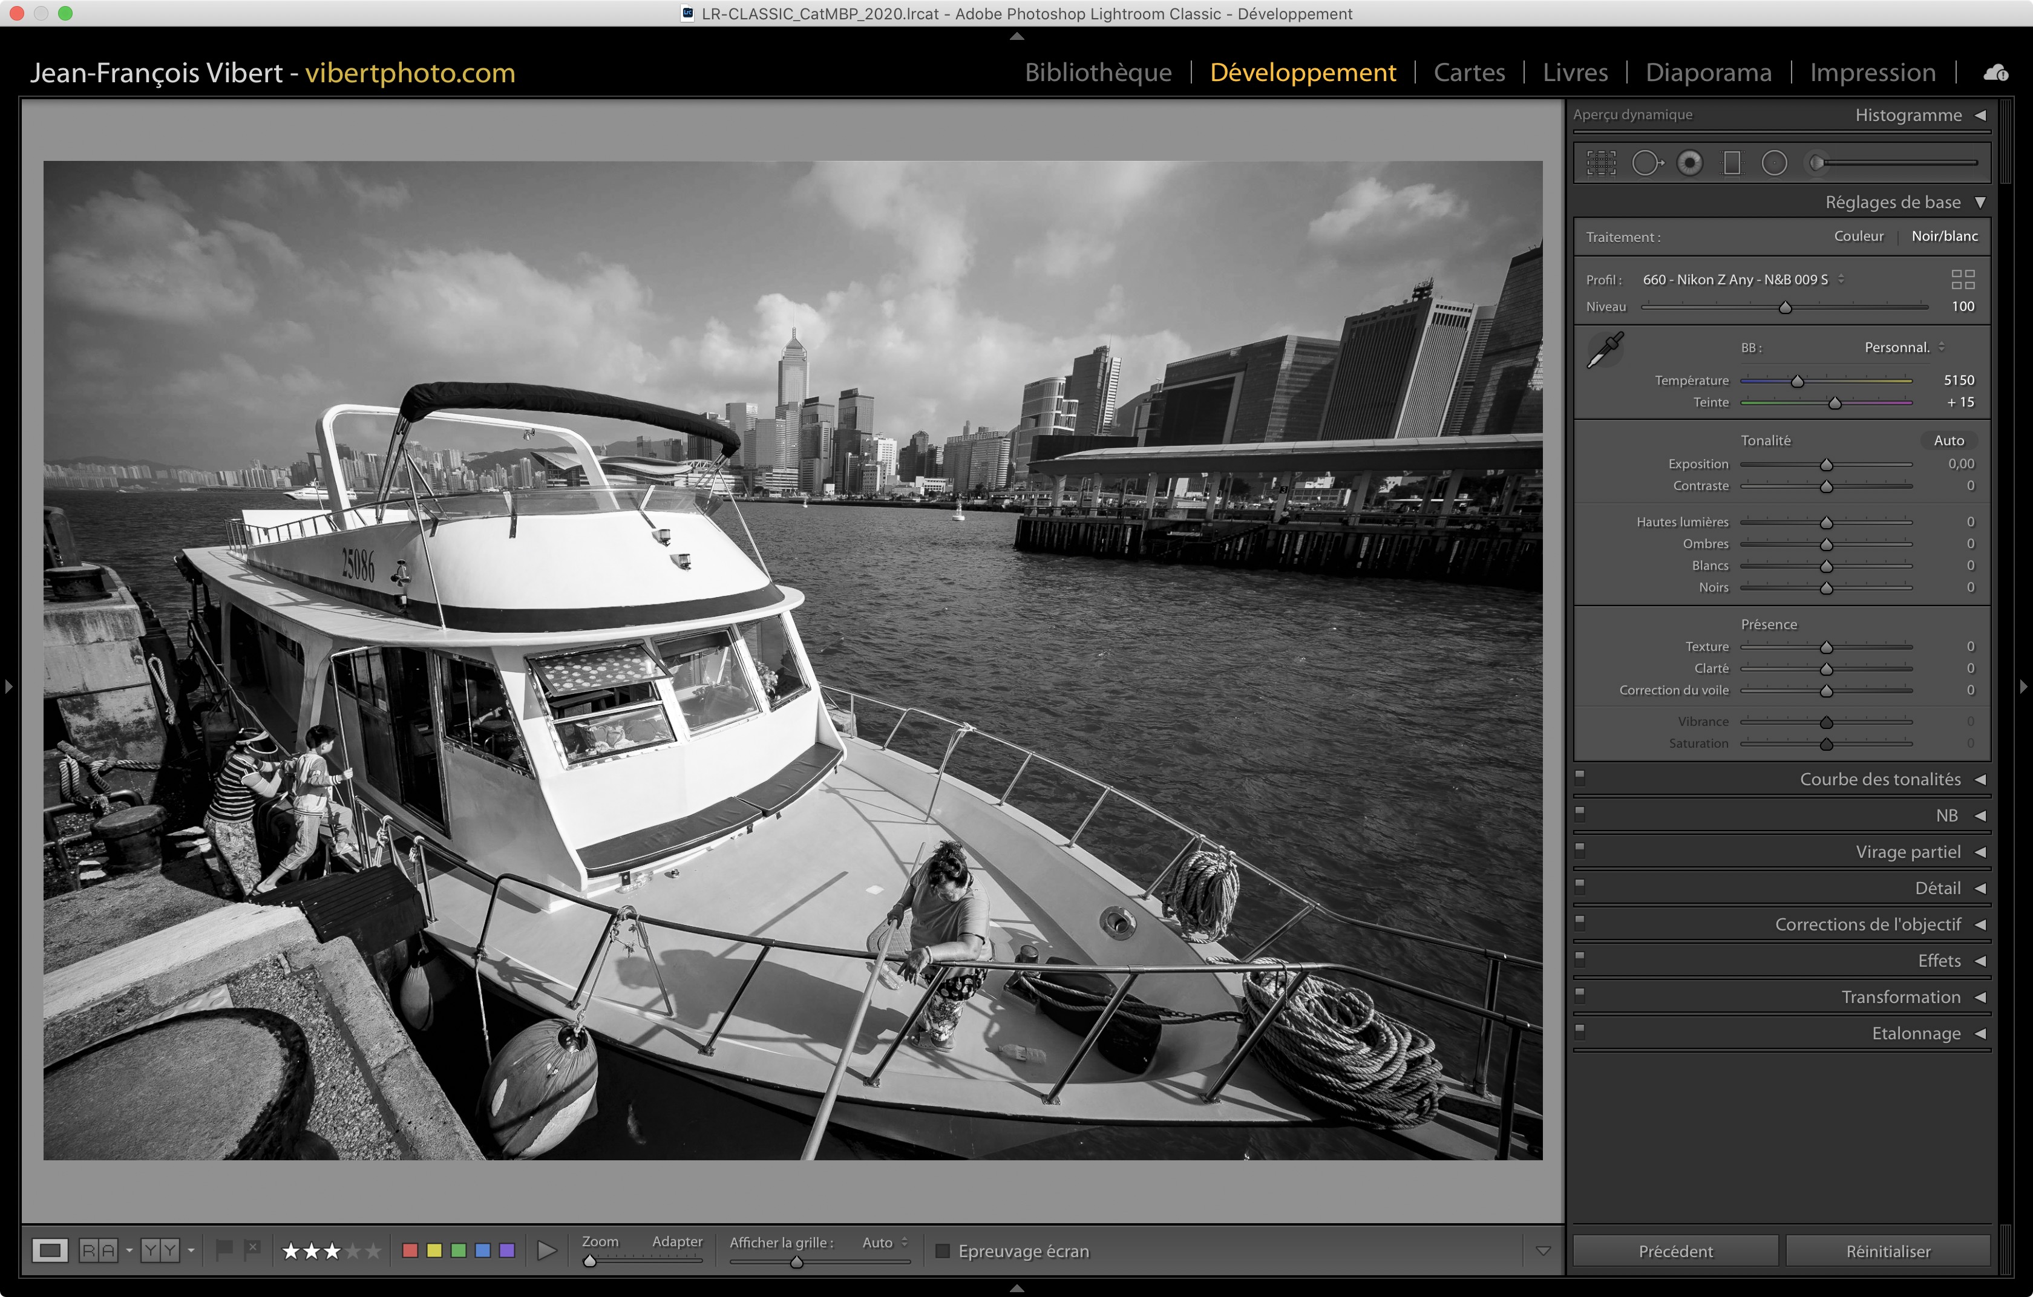Expand the Détail panel
Viewport: 2033px width, 1297px height.
click(x=1937, y=887)
